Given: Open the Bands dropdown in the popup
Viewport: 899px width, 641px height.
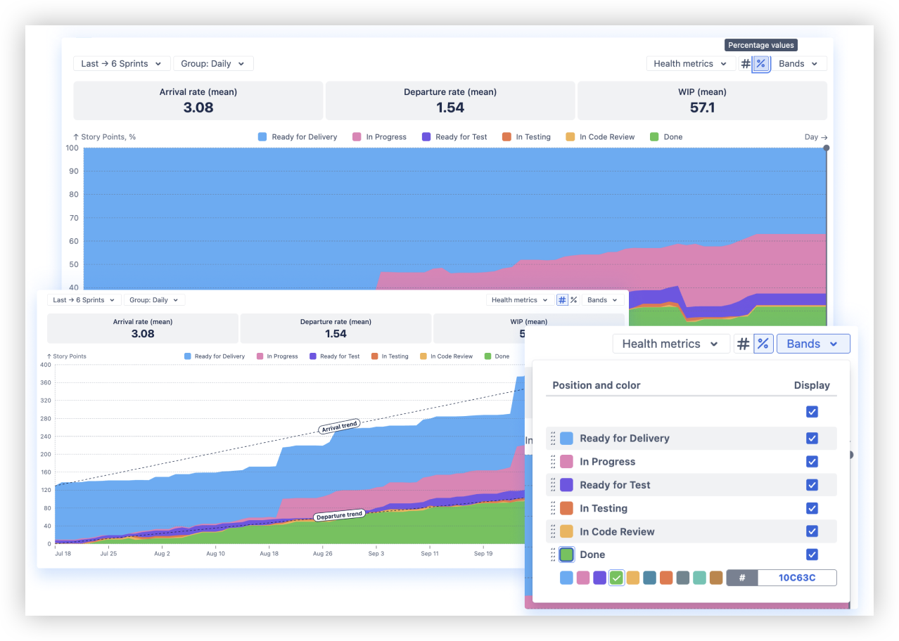Looking at the screenshot, I should pyautogui.click(x=812, y=344).
